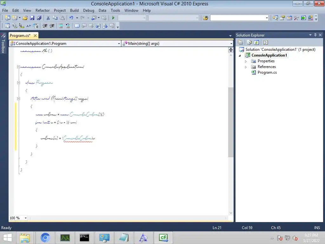This screenshot has height=244, width=325.
Task: Click the Copy icon in toolbar
Action: pos(55,18)
